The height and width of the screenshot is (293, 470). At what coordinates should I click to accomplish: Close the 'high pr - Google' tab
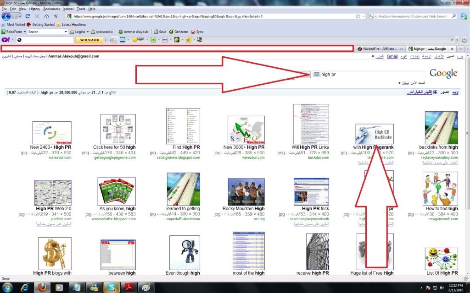(452, 49)
